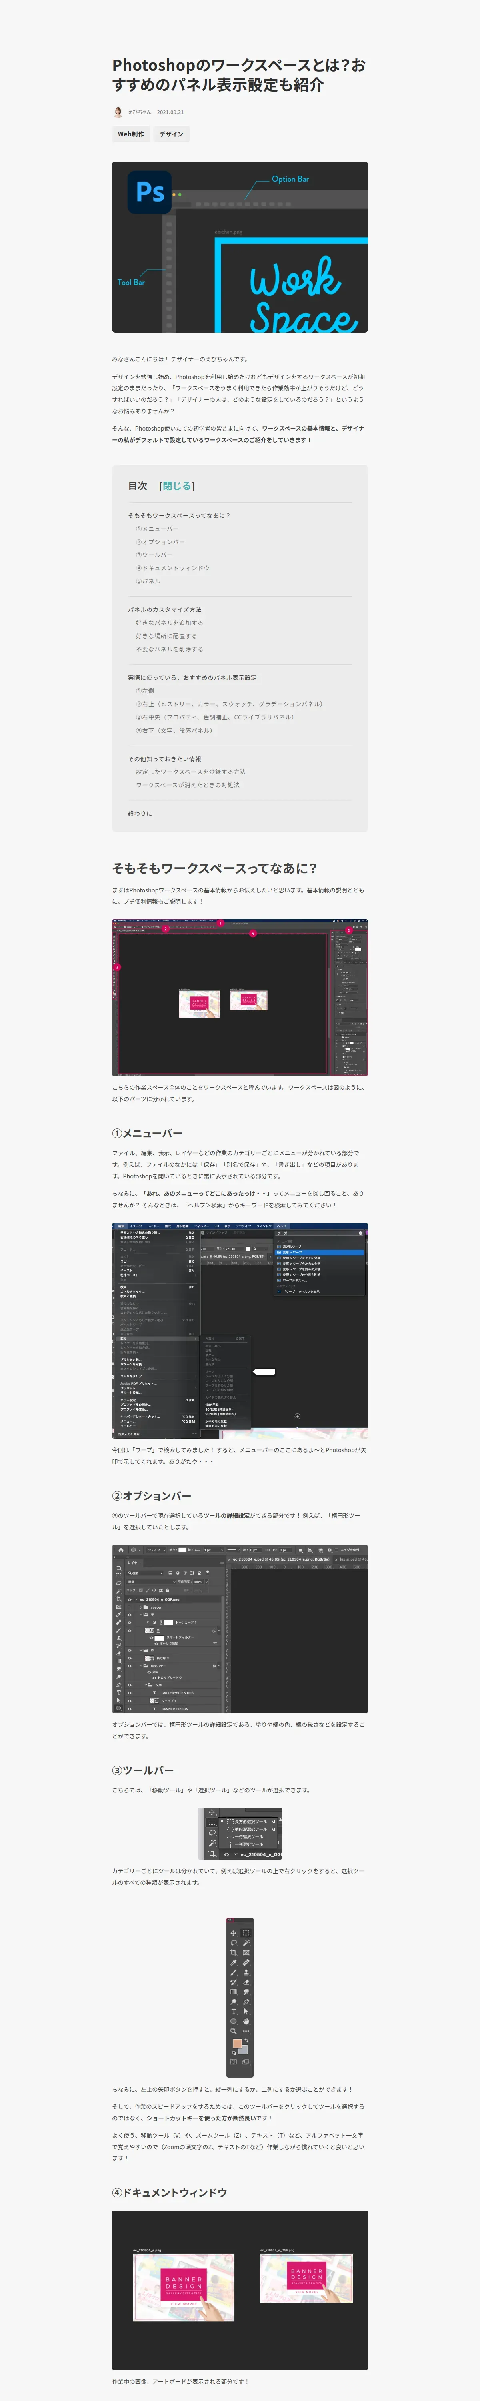Open the menu bar help-search screenshot
The image size is (480, 2401).
point(240,1331)
